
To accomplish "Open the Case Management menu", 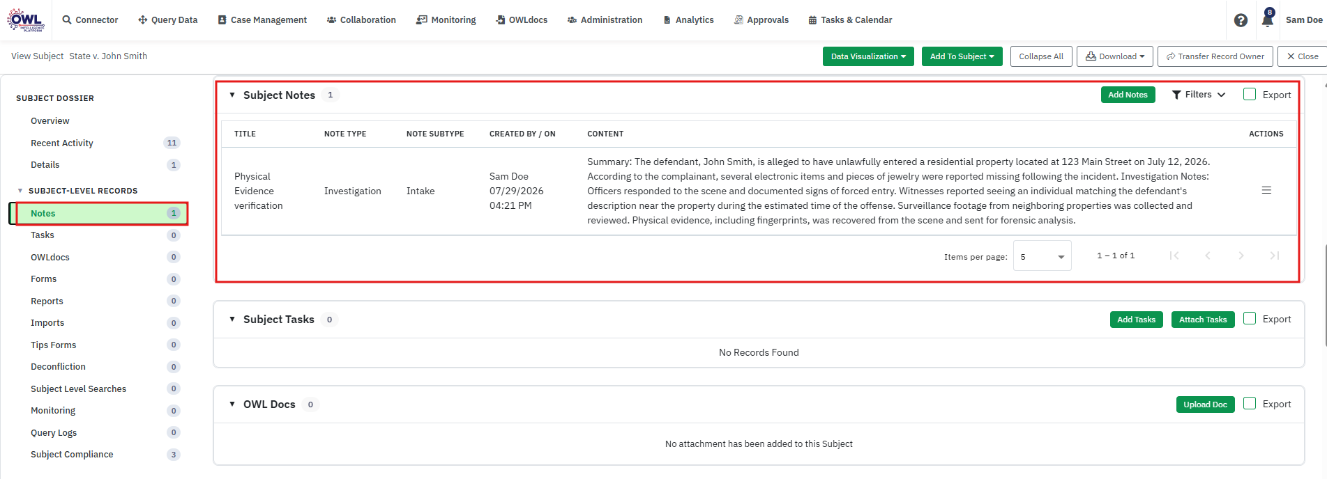I will pos(262,20).
